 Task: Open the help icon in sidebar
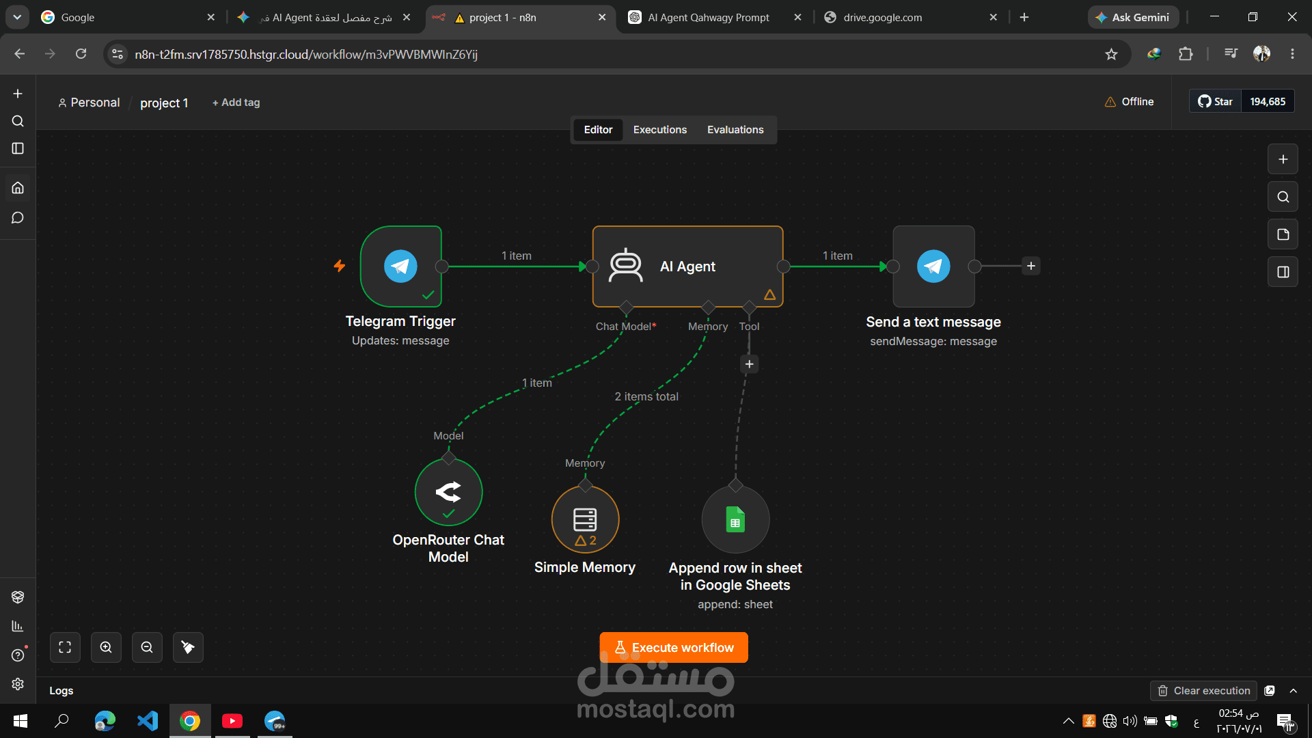point(18,655)
